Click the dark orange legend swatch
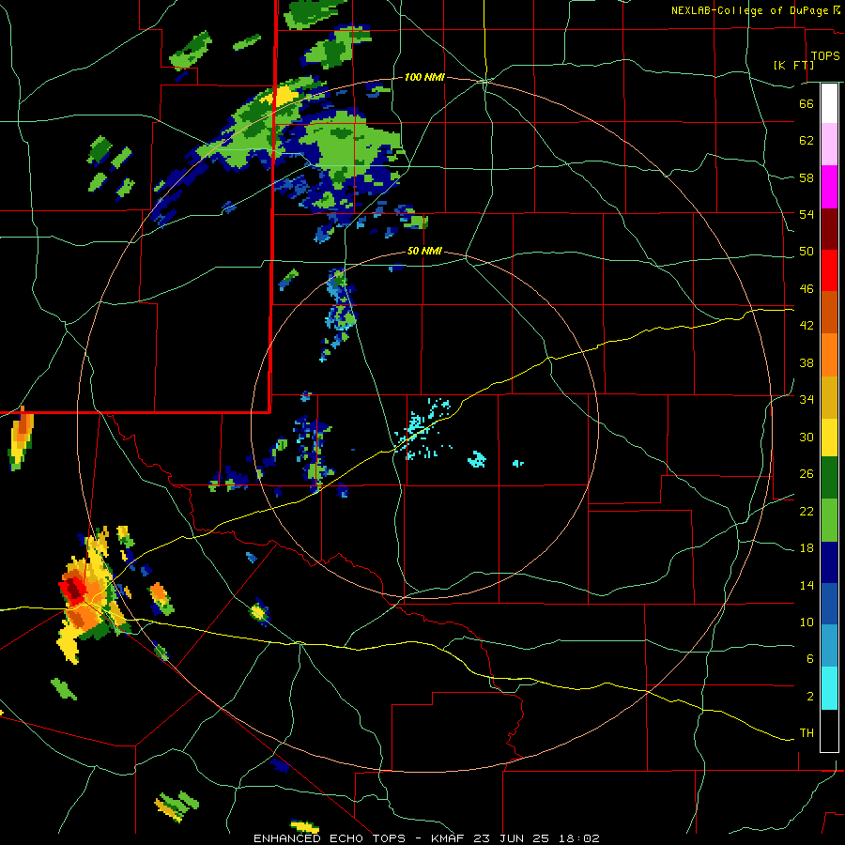 829,312
